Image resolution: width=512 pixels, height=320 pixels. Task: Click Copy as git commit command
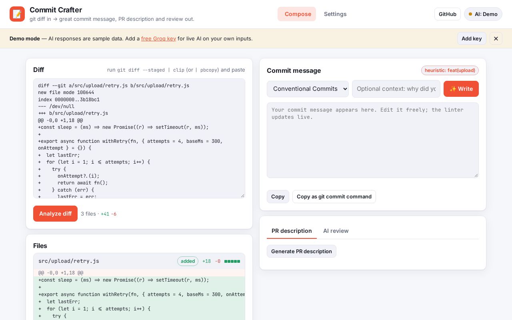pyautogui.click(x=334, y=196)
